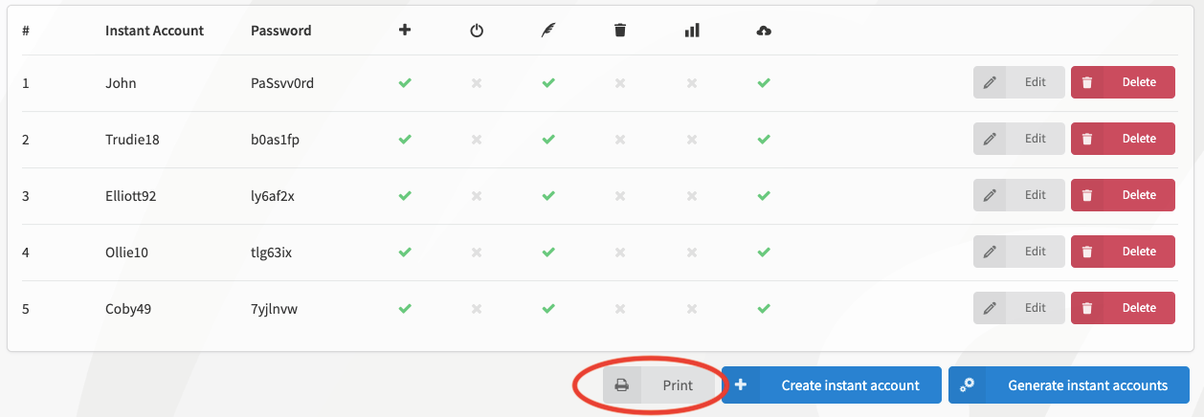
Task: Click the Instant Account column header
Action: [x=154, y=31]
